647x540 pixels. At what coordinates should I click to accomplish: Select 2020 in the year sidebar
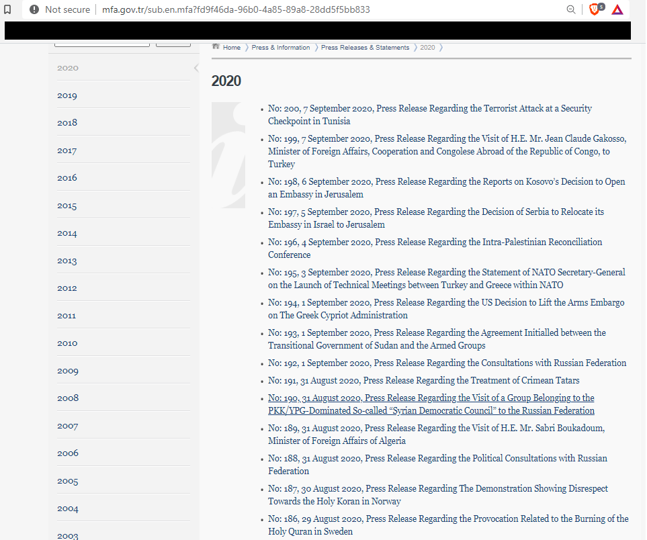68,68
